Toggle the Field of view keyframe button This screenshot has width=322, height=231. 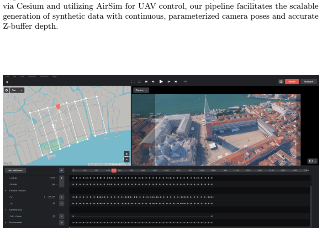pos(62,216)
